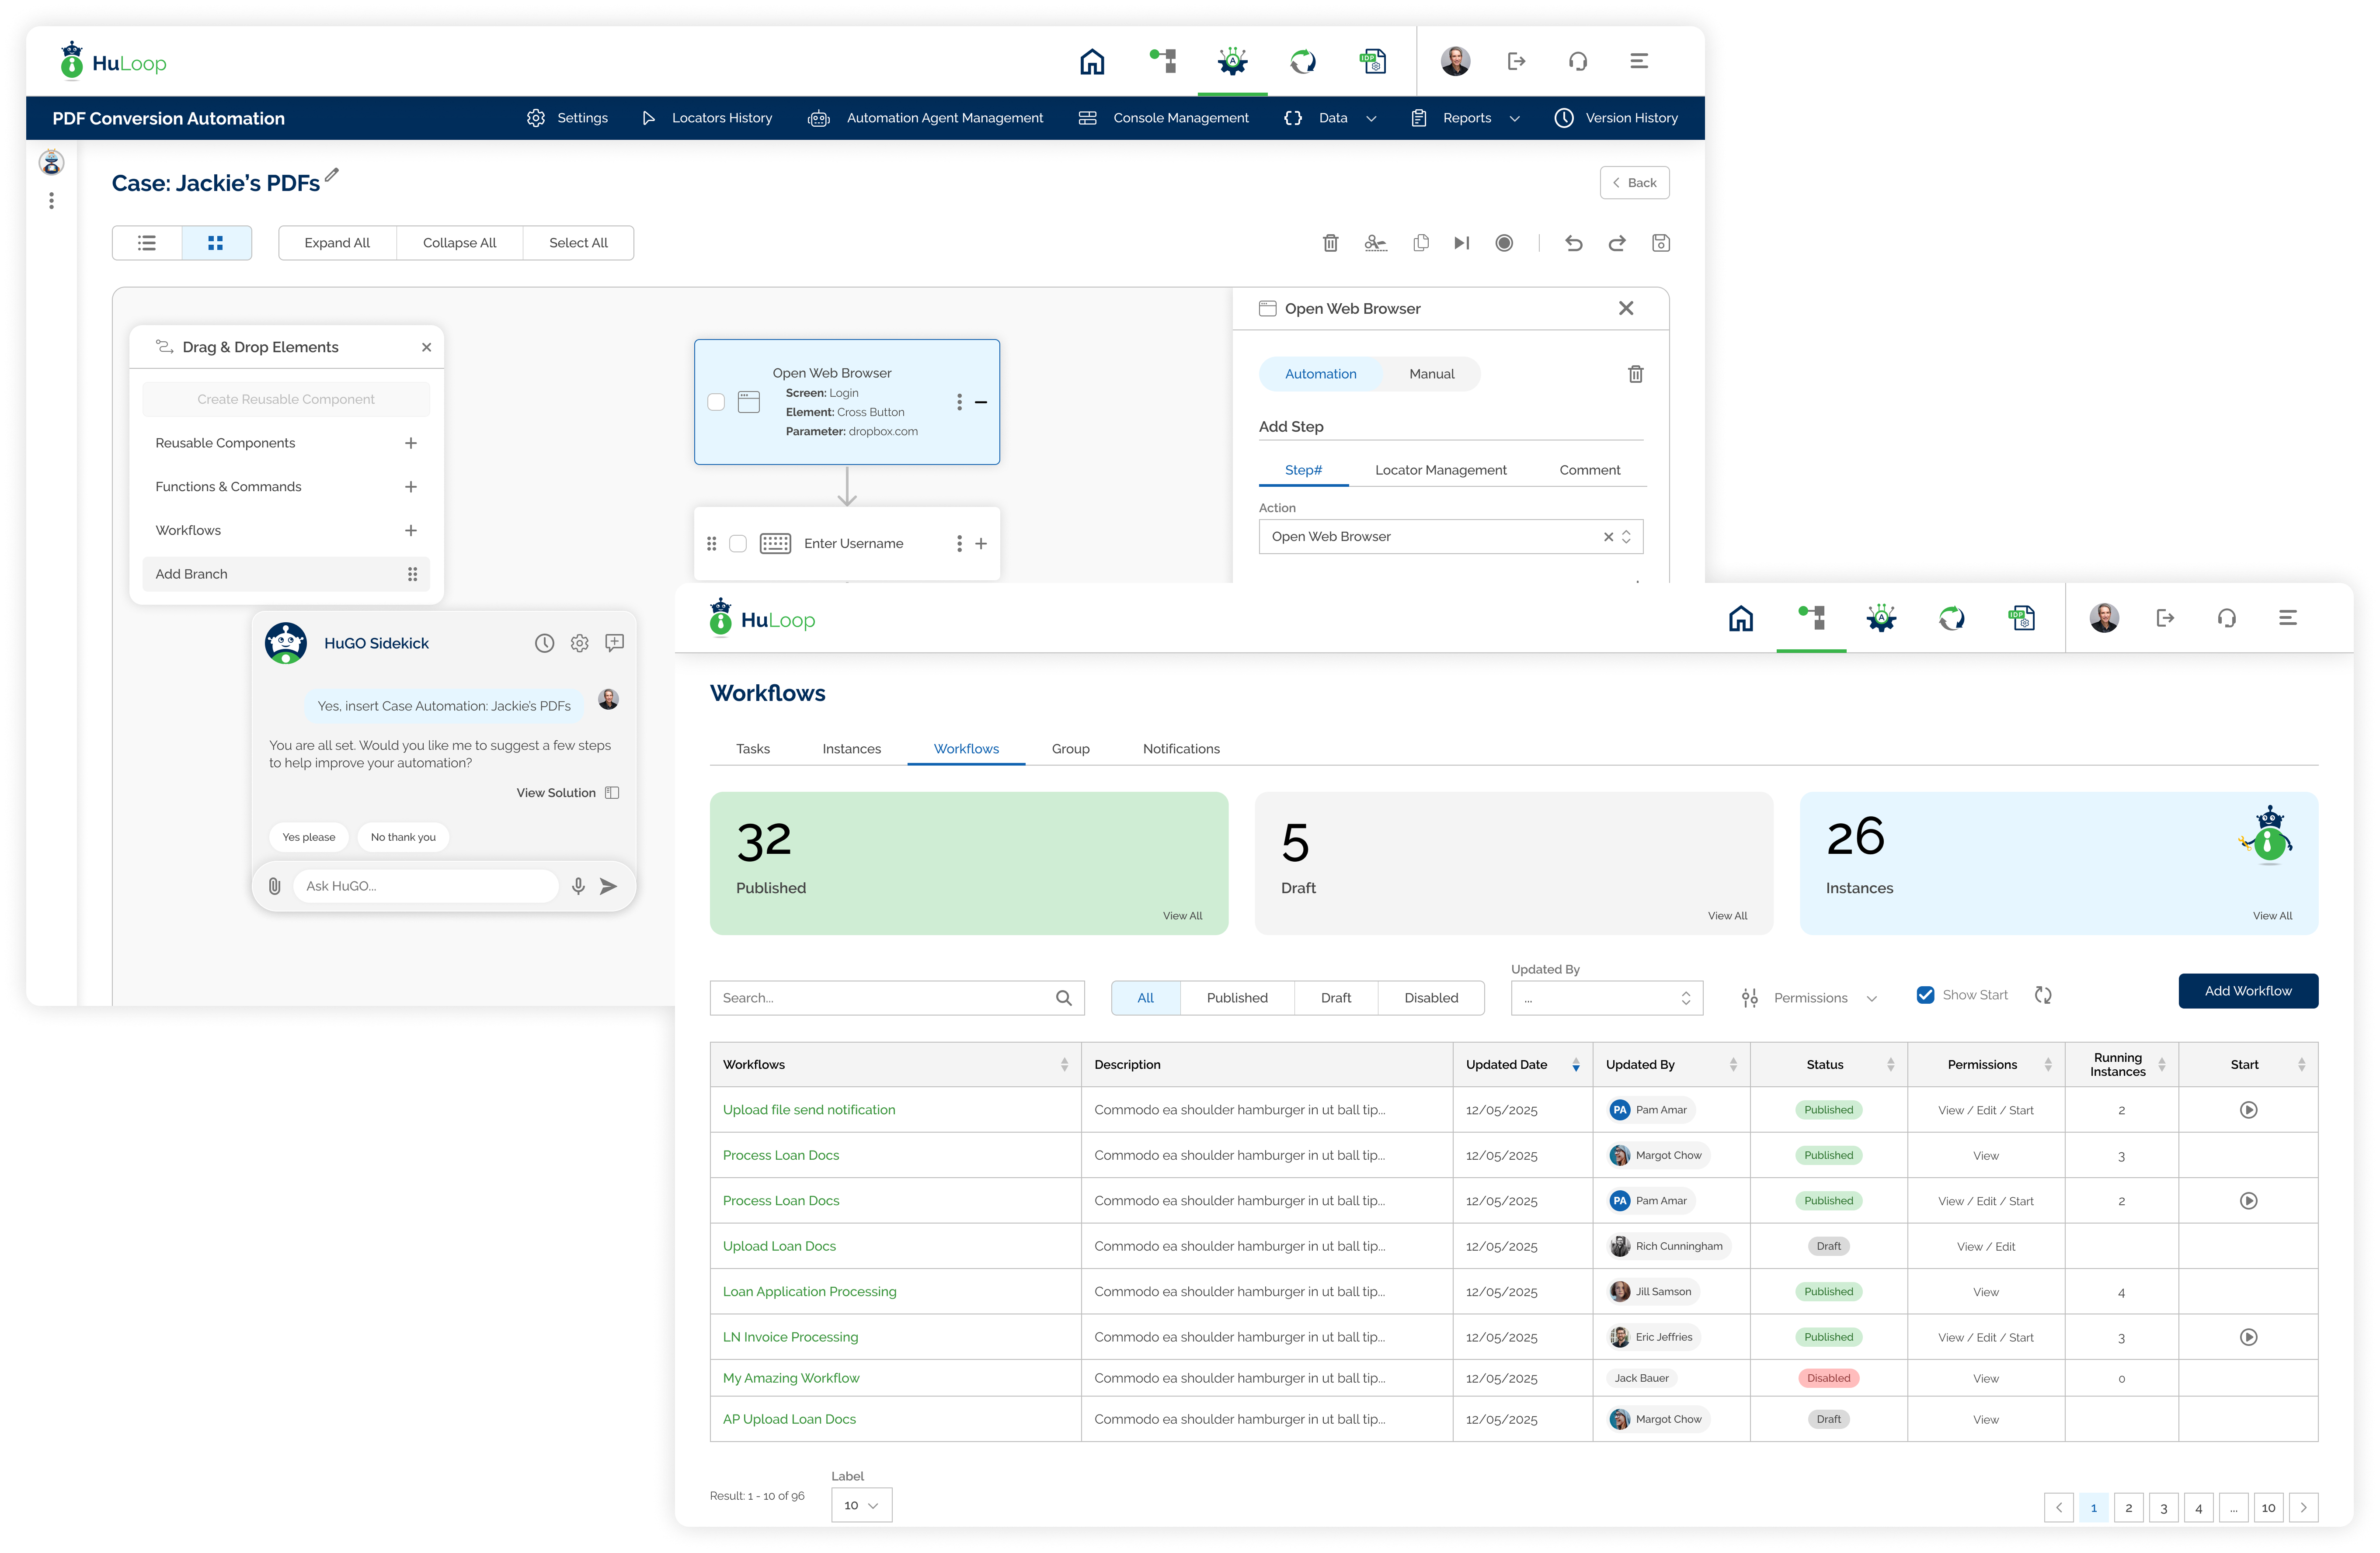This screenshot has height=1553, width=2380.
Task: Open workflow diagram icon in PDF Conversion header
Action: pos(1162,62)
